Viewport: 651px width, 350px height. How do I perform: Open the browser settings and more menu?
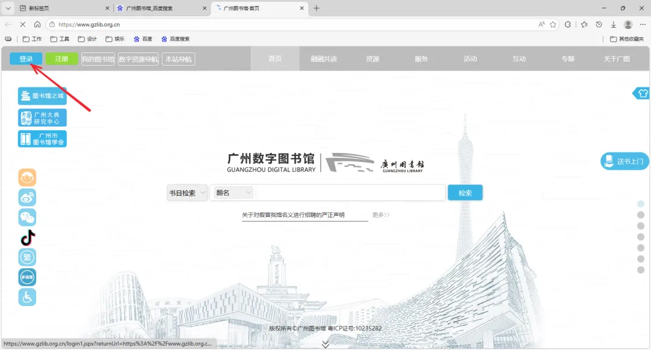point(643,25)
